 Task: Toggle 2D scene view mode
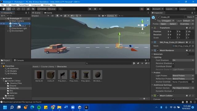click(x=52, y=16)
